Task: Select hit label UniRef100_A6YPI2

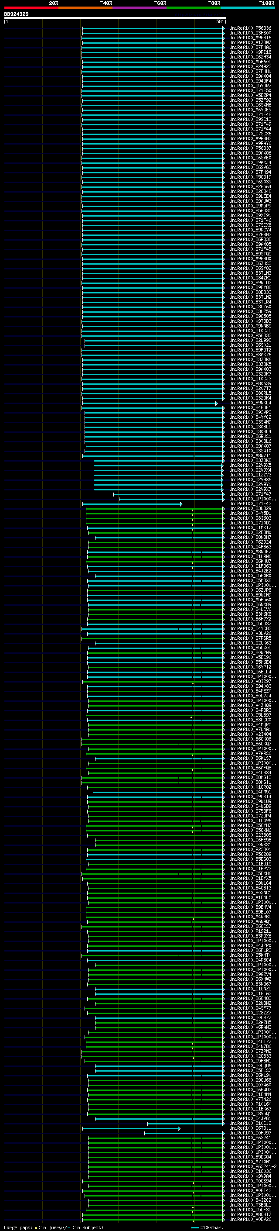Action: click(x=250, y=668)
